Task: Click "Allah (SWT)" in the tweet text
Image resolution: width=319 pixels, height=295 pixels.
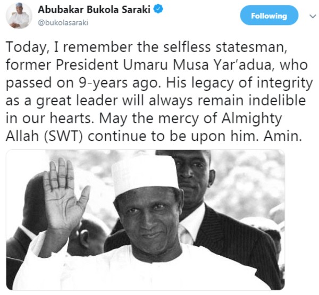Action: pos(44,136)
